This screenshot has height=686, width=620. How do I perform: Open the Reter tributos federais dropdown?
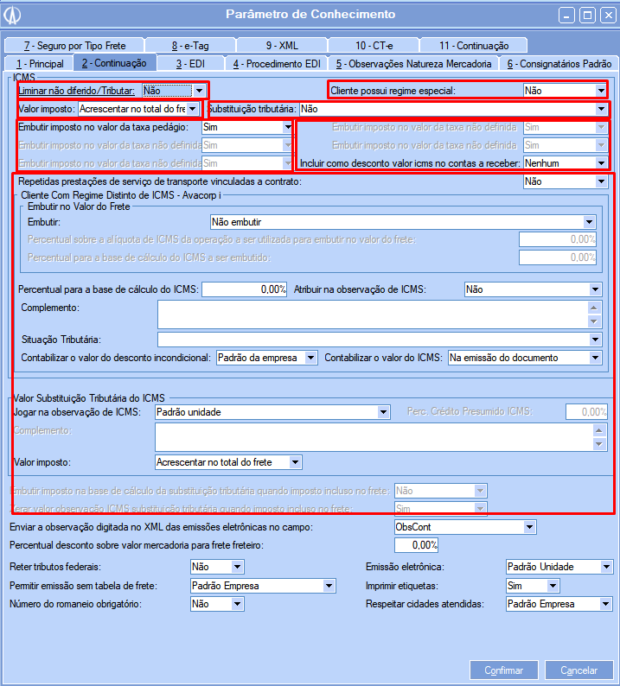point(238,568)
